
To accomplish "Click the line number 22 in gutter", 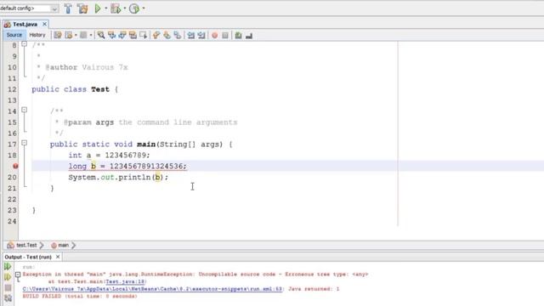I will tap(12, 199).
